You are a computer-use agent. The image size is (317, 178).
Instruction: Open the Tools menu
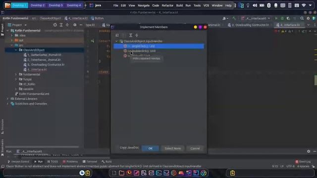pos(197,5)
